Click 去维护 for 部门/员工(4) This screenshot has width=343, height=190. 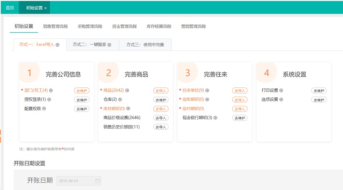[x=82, y=91]
